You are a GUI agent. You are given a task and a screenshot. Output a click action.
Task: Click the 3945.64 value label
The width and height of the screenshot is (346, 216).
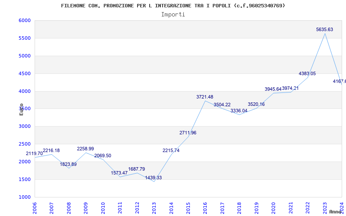tap(273, 89)
